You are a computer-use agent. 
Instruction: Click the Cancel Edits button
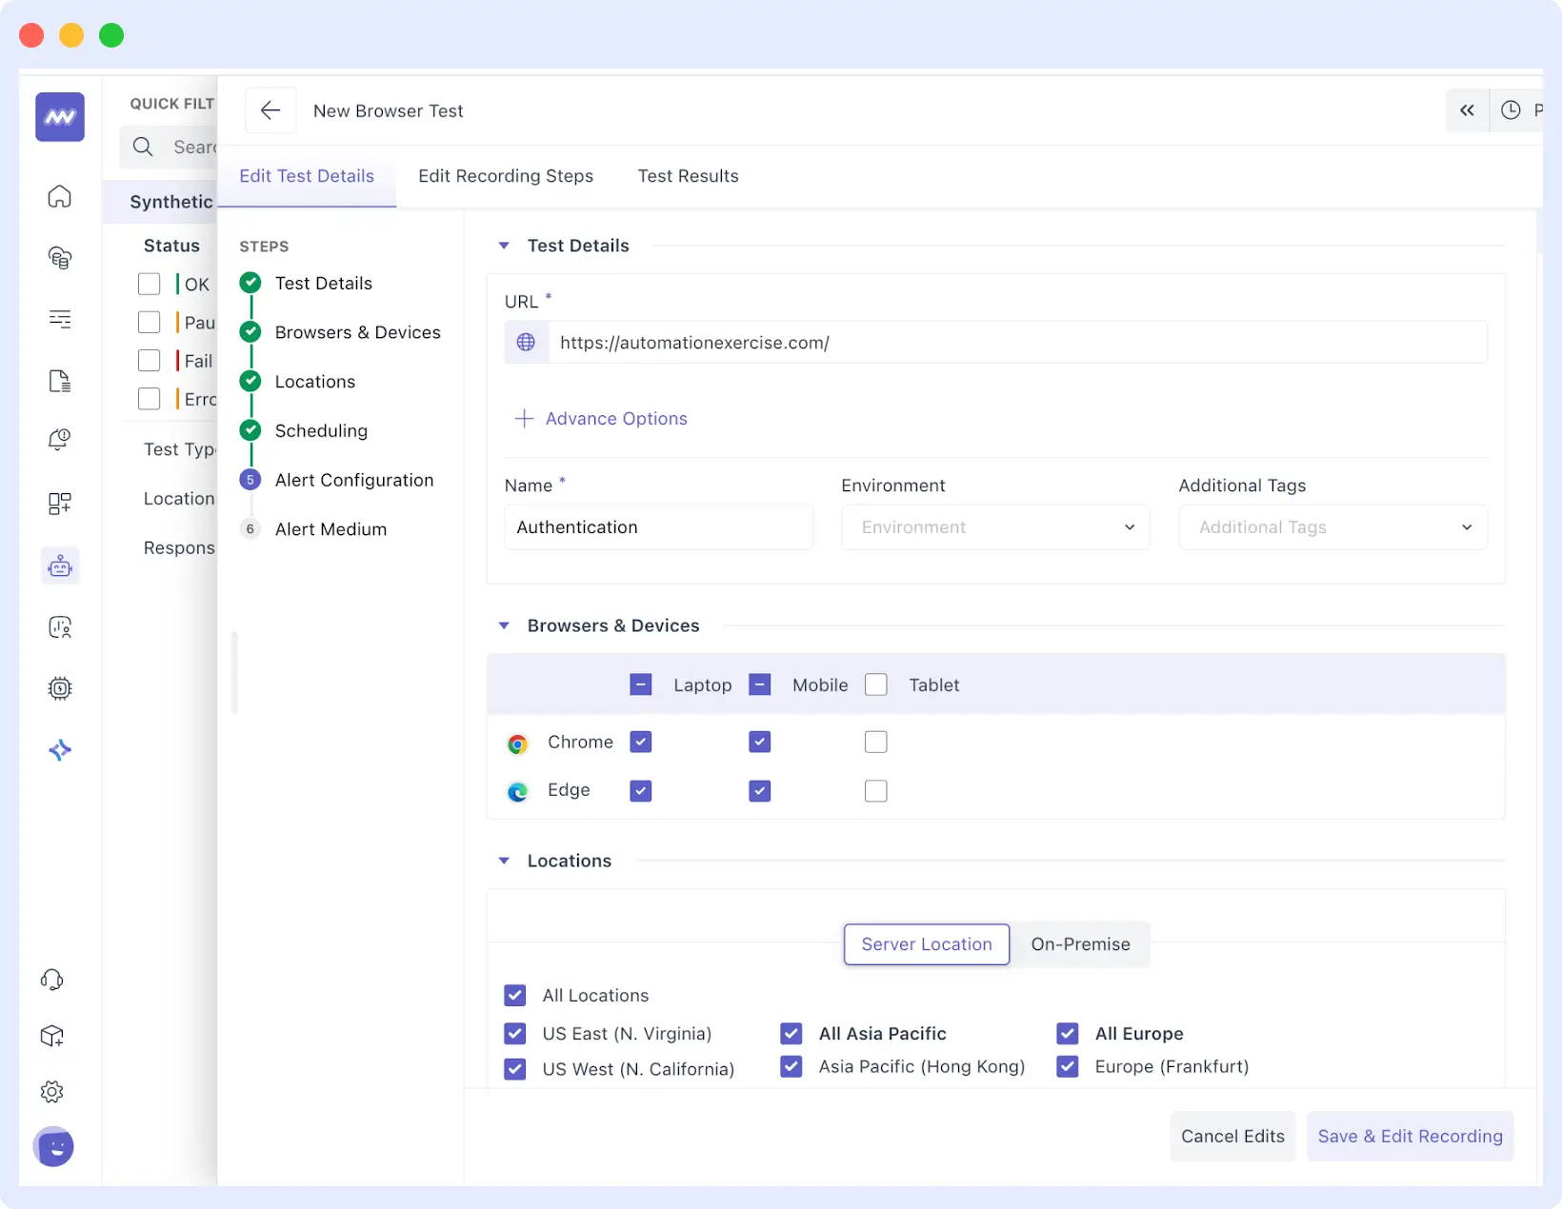tap(1232, 1137)
